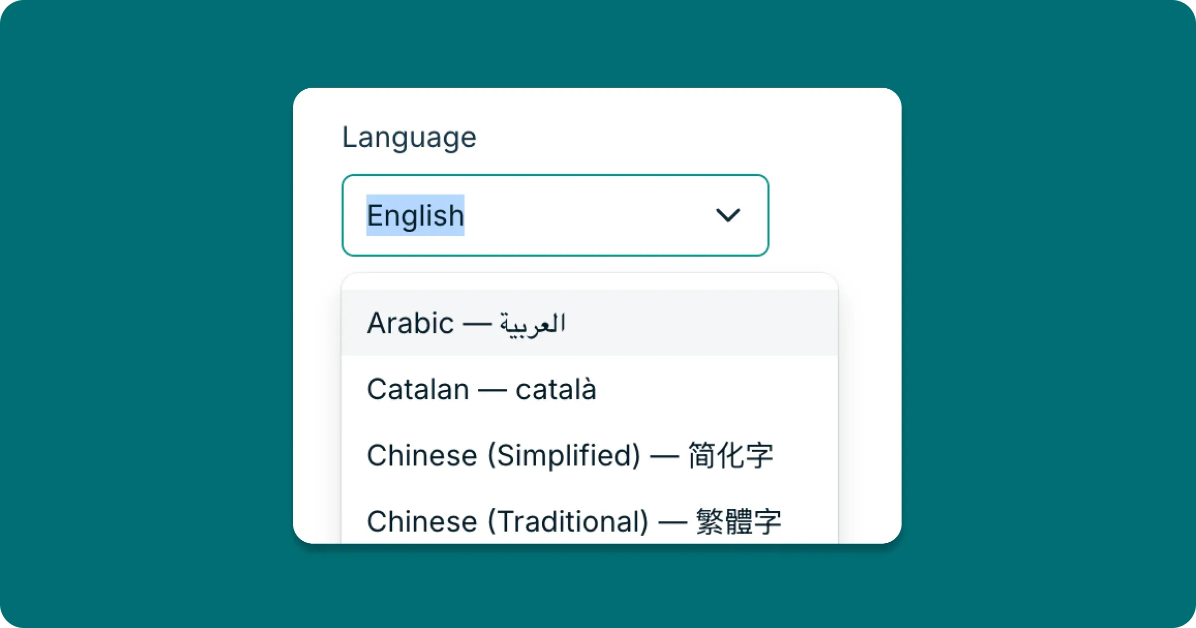Select Chinese (Traditional) in the list
Image resolution: width=1196 pixels, height=628 pixels.
(588, 521)
